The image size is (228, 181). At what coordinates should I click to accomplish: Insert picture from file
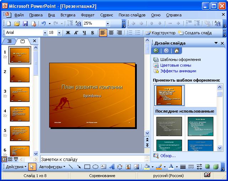136,167
